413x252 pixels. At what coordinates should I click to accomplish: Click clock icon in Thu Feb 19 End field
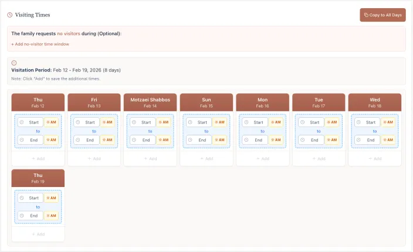(x=22, y=216)
